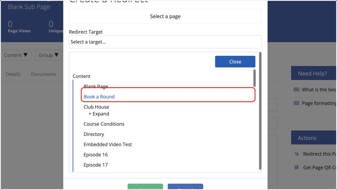The image size is (337, 190).
Task: Click article icon beside Page formatting
Action: coord(297,103)
